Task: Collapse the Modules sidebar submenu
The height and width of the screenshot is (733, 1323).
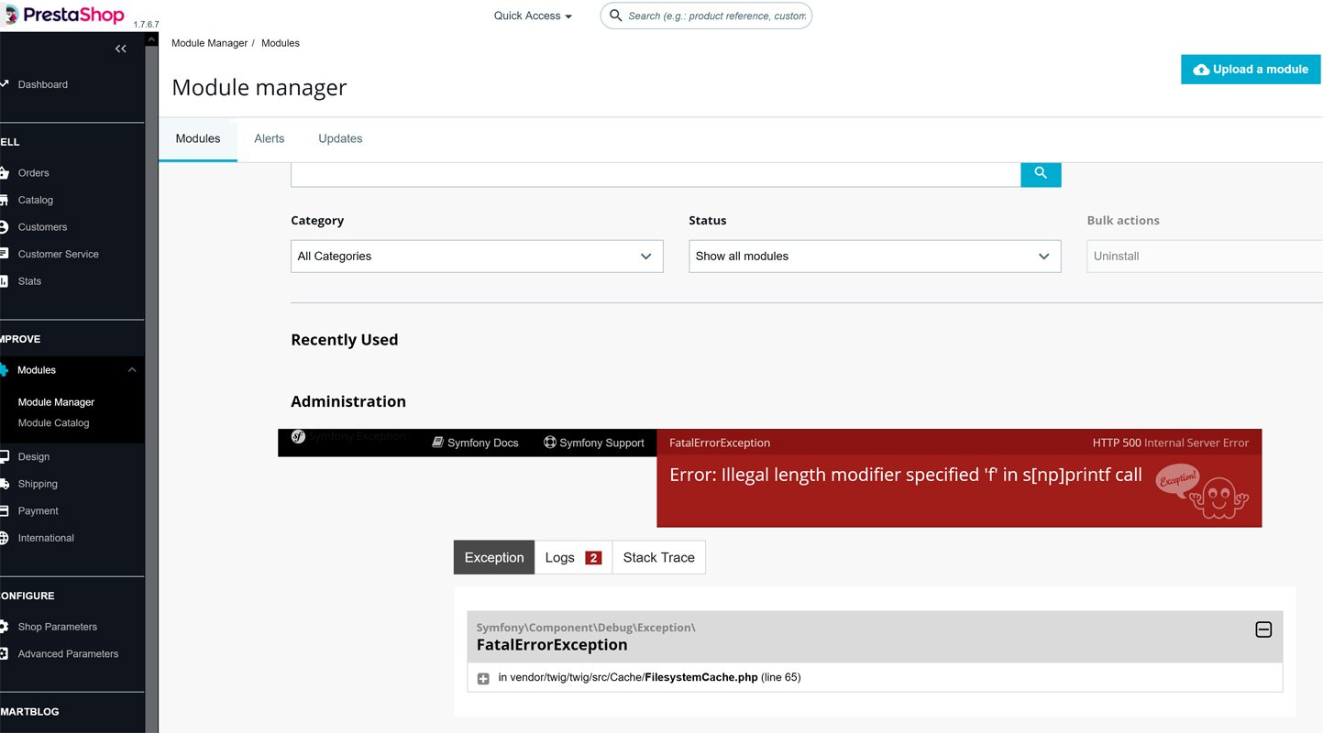Action: (x=132, y=370)
